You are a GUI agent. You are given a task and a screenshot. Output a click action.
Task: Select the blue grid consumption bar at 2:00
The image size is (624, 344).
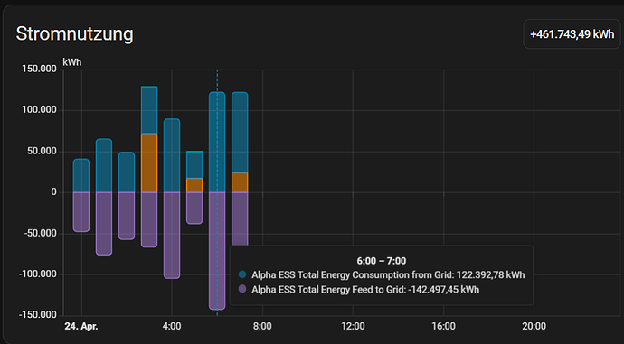[127, 172]
